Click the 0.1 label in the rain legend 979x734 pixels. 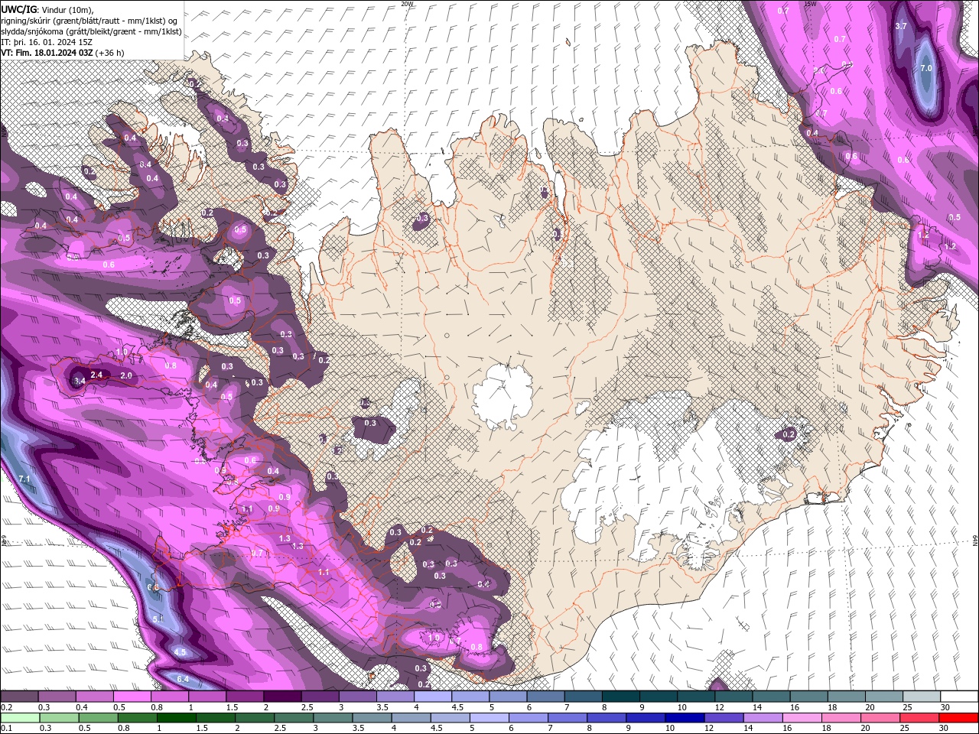coord(6,729)
